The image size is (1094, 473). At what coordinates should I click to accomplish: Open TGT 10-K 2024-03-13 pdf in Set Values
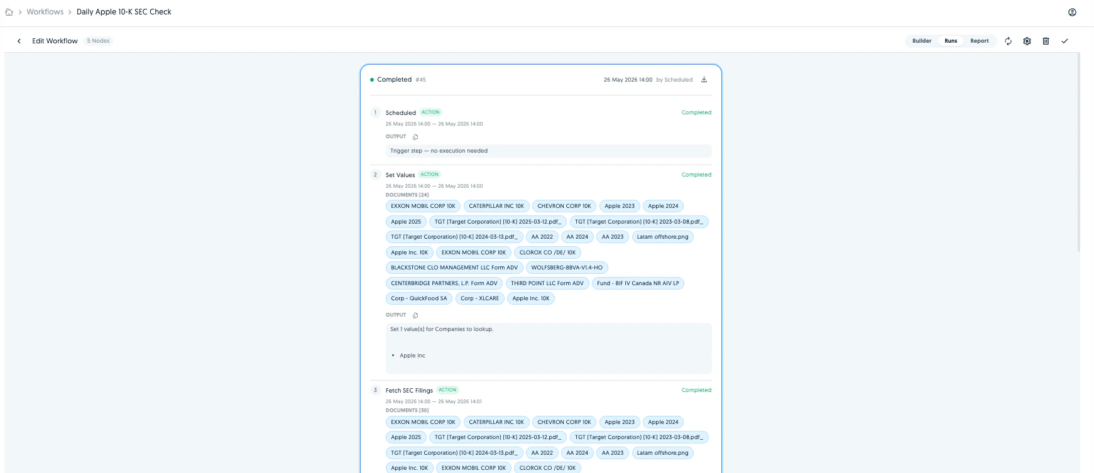click(454, 237)
